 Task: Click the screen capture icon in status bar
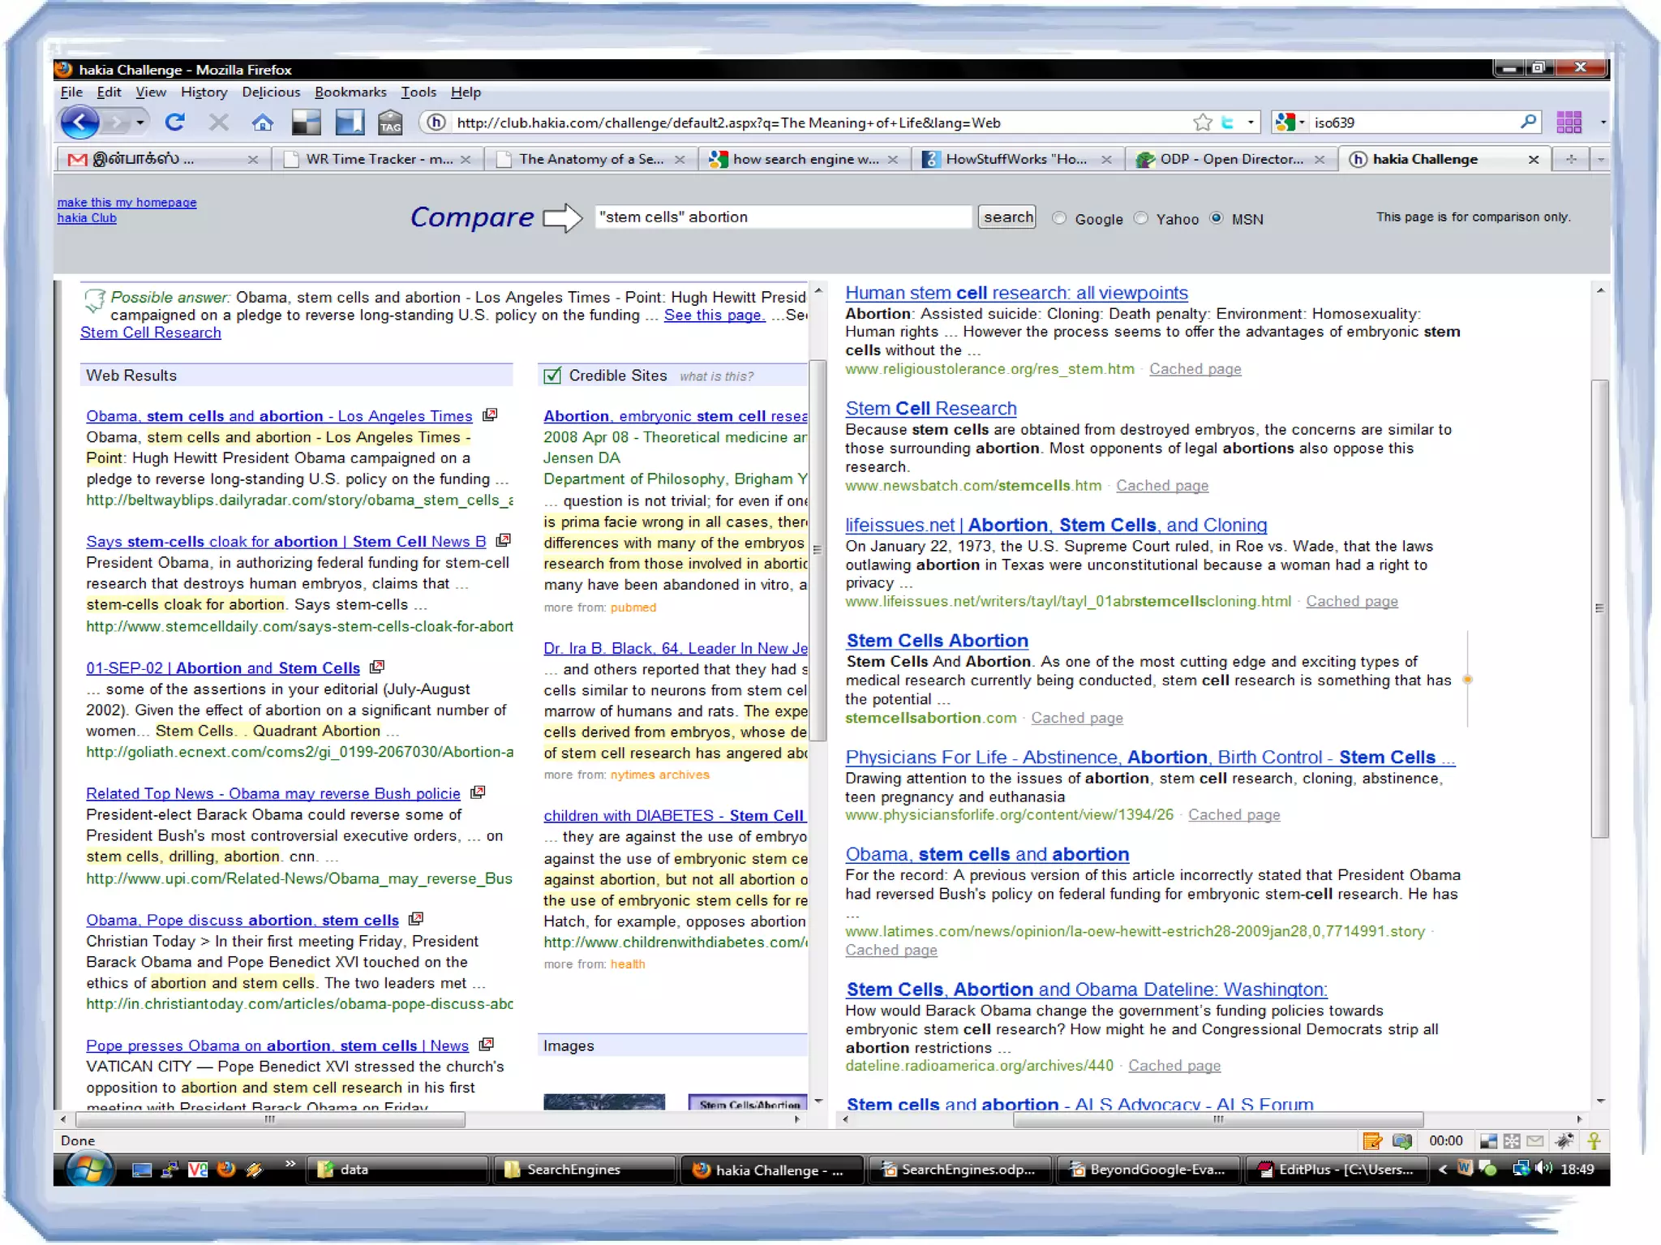(1402, 1141)
